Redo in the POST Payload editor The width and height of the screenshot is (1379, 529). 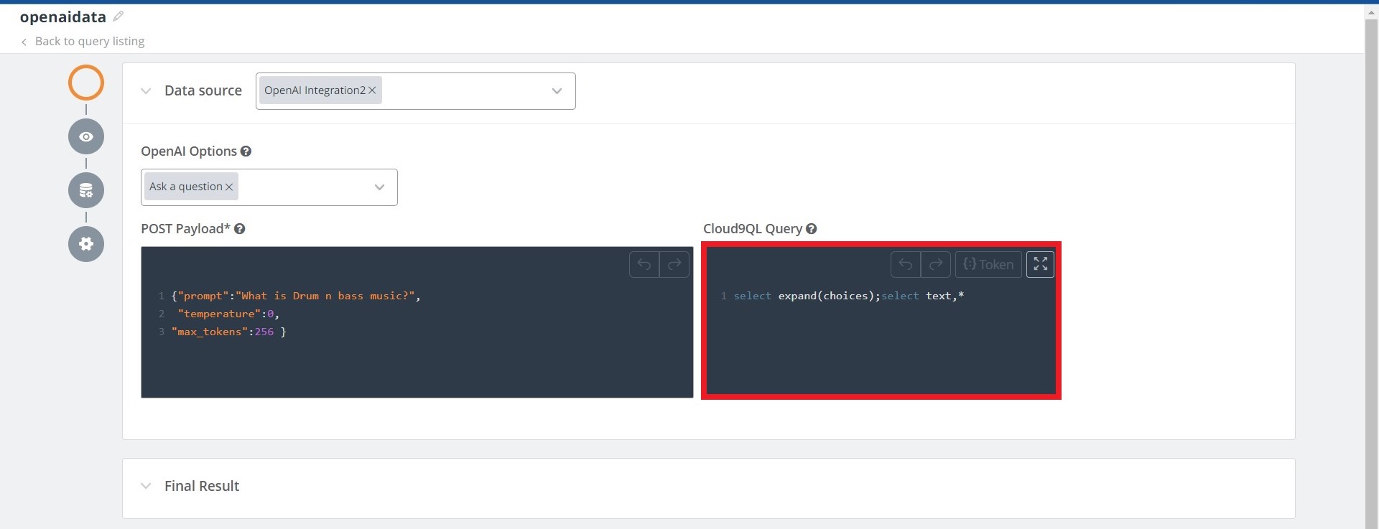pos(674,265)
